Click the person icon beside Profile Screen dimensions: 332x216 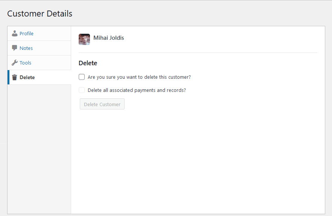point(15,33)
